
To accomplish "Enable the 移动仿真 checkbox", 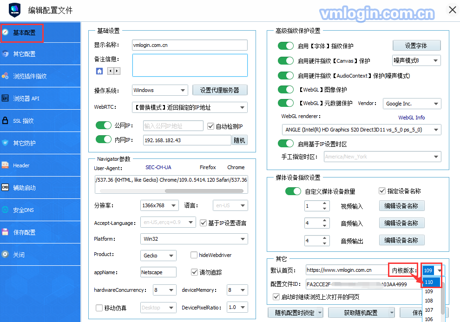I will [99, 308].
